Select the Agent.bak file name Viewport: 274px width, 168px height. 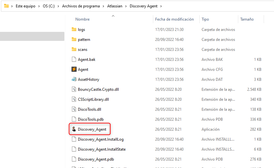(87, 59)
